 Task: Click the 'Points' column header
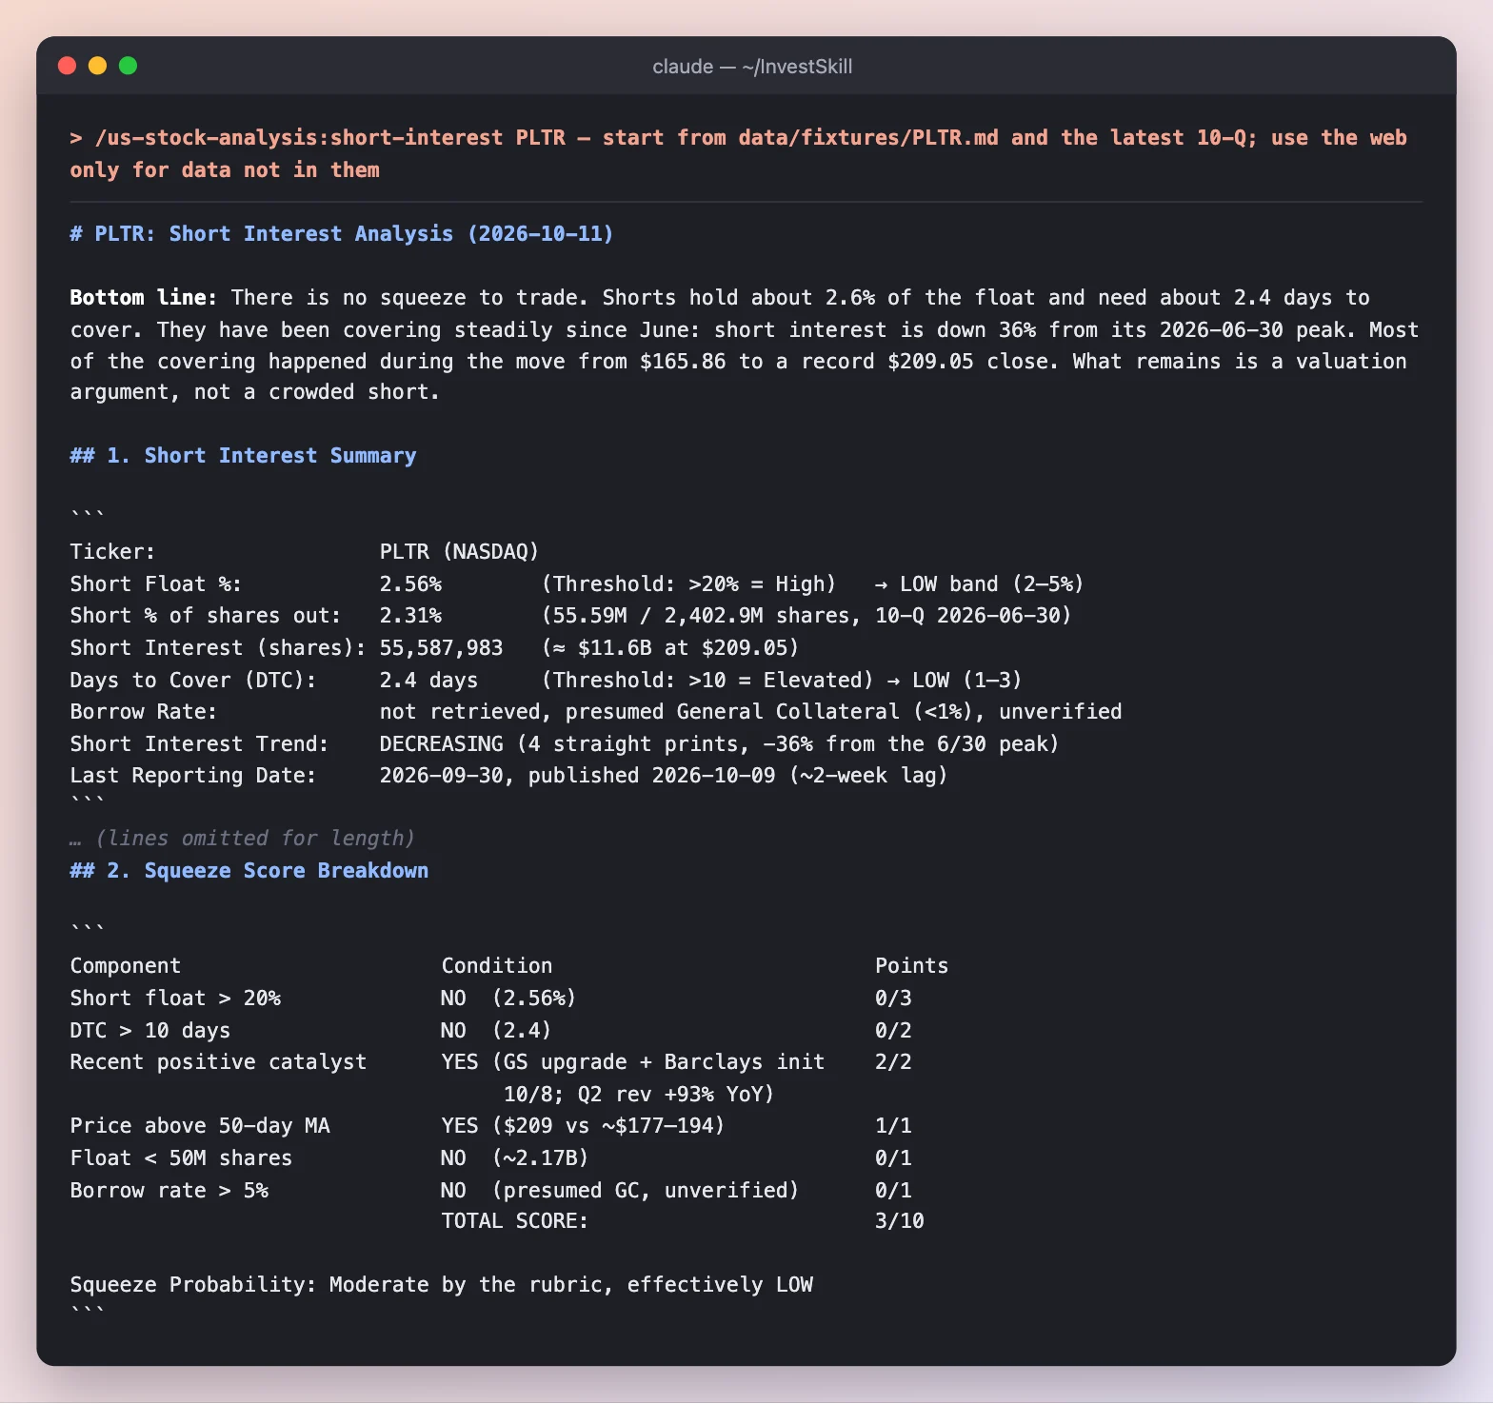911,966
